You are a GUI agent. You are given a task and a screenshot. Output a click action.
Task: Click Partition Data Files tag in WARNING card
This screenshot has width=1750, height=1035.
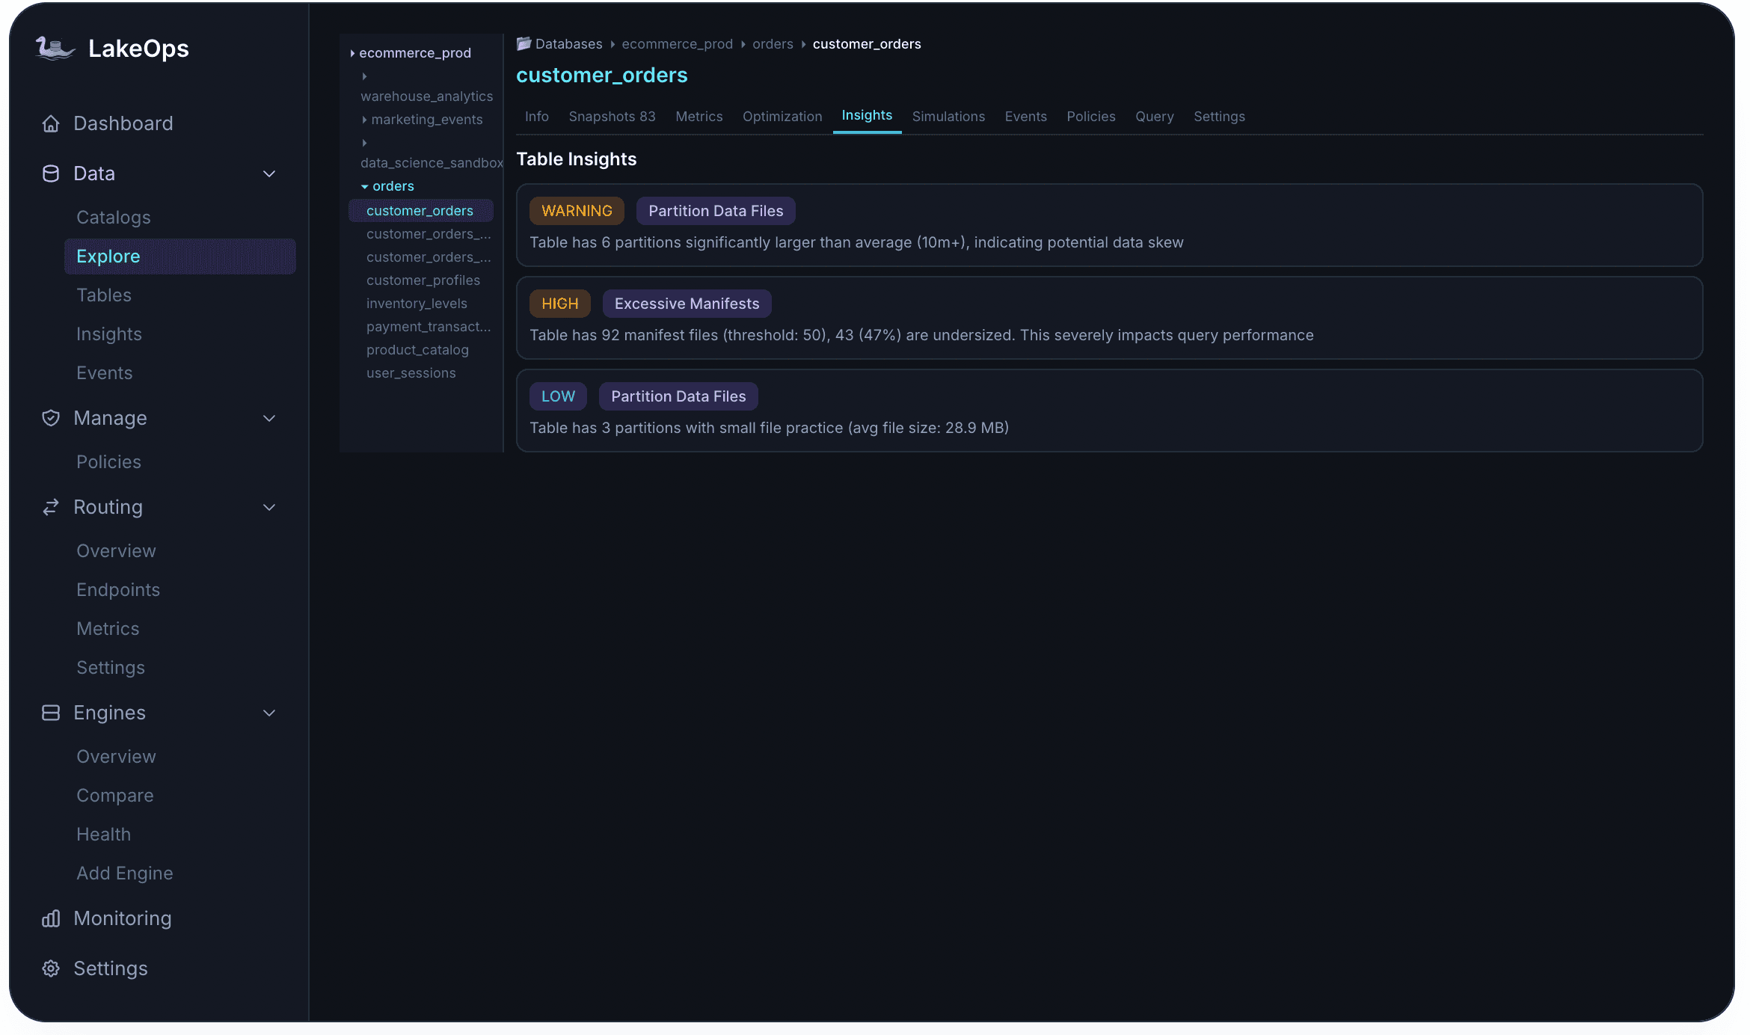(716, 211)
